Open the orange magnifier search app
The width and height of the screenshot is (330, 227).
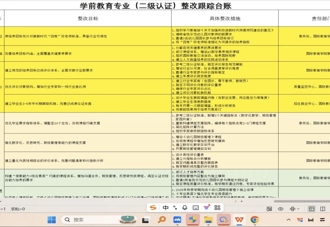pyautogui.click(x=162, y=220)
